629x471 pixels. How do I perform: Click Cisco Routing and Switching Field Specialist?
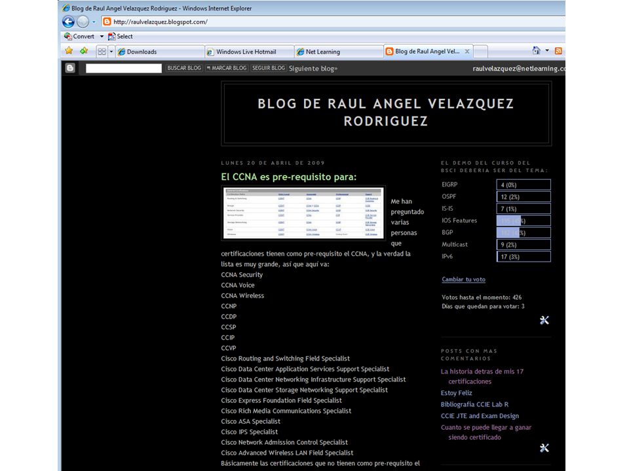285,358
